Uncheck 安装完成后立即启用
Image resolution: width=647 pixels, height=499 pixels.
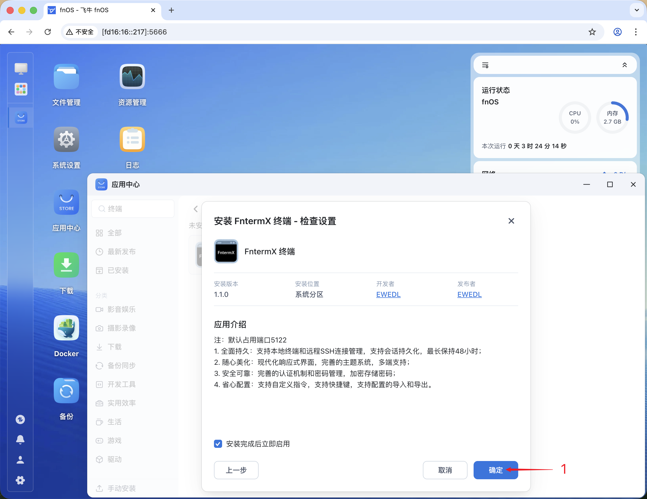pyautogui.click(x=218, y=444)
